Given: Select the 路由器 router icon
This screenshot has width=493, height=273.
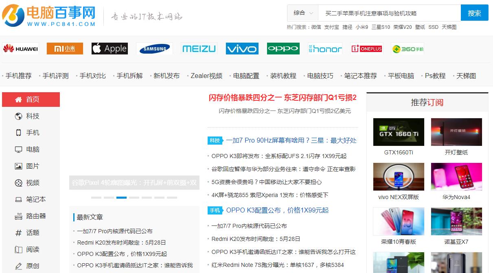Looking at the screenshot, I should tap(18, 216).
